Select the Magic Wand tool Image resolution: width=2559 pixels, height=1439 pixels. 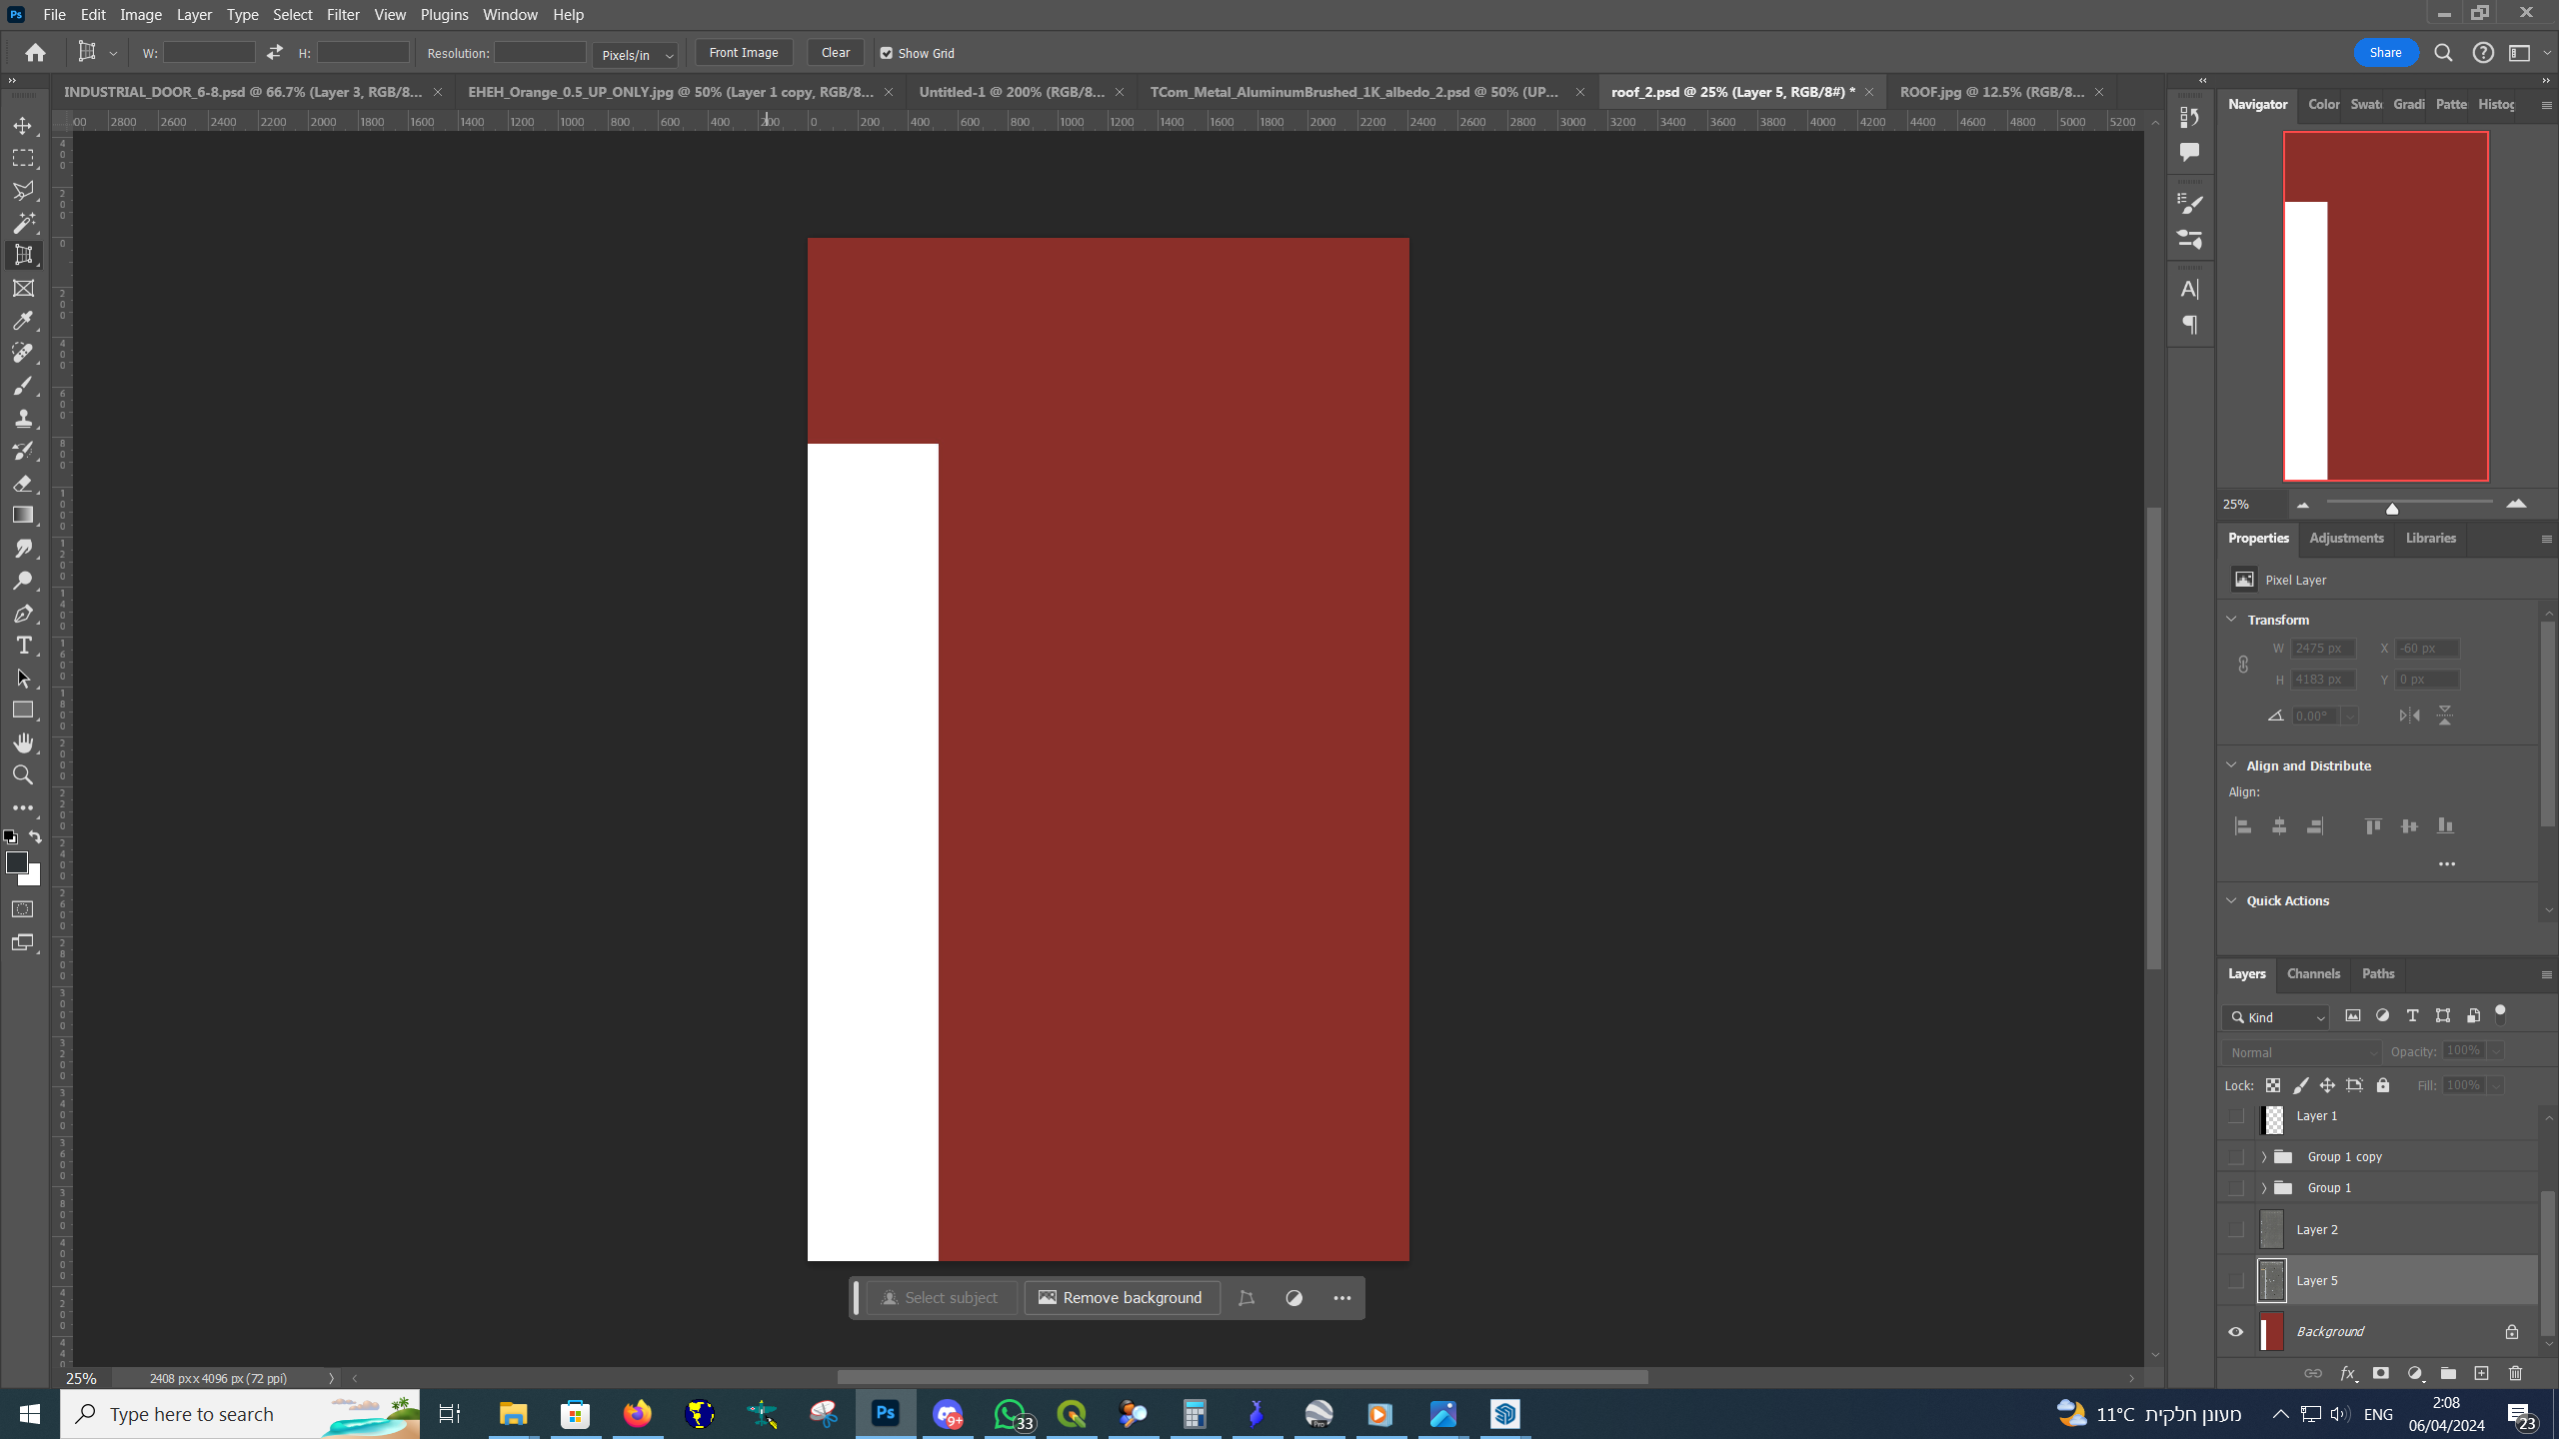(23, 223)
